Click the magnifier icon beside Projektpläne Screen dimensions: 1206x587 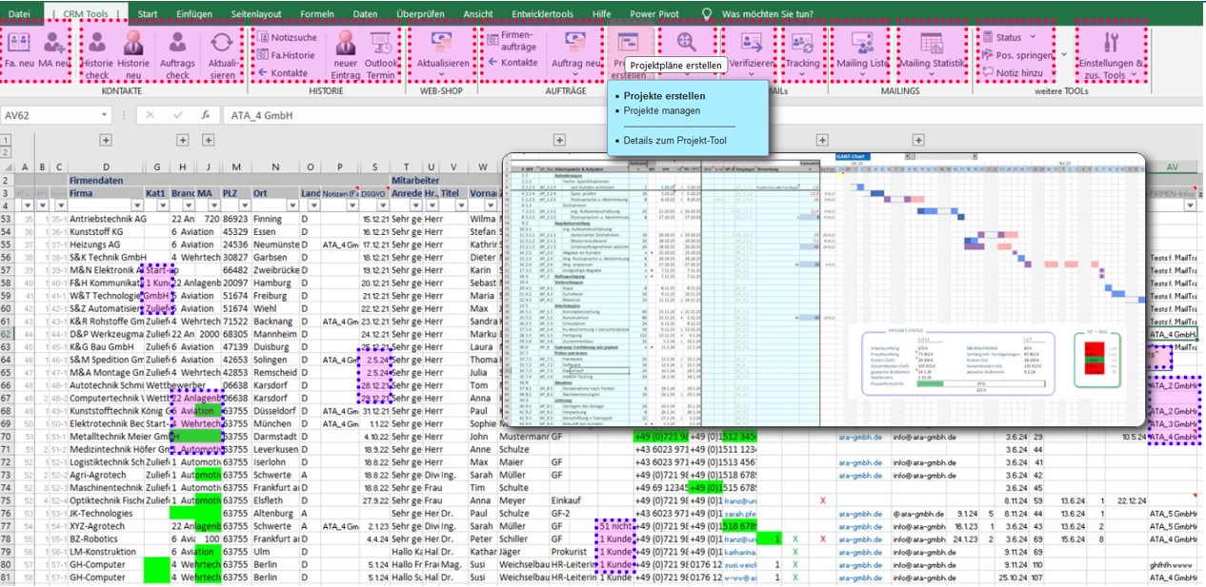(x=687, y=43)
